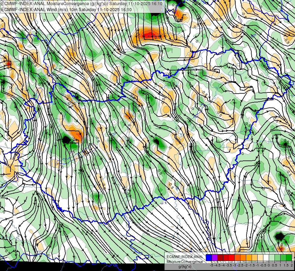Click the -3.5 tick label on the colorbar
295x271 pixels.
(x=229, y=265)
